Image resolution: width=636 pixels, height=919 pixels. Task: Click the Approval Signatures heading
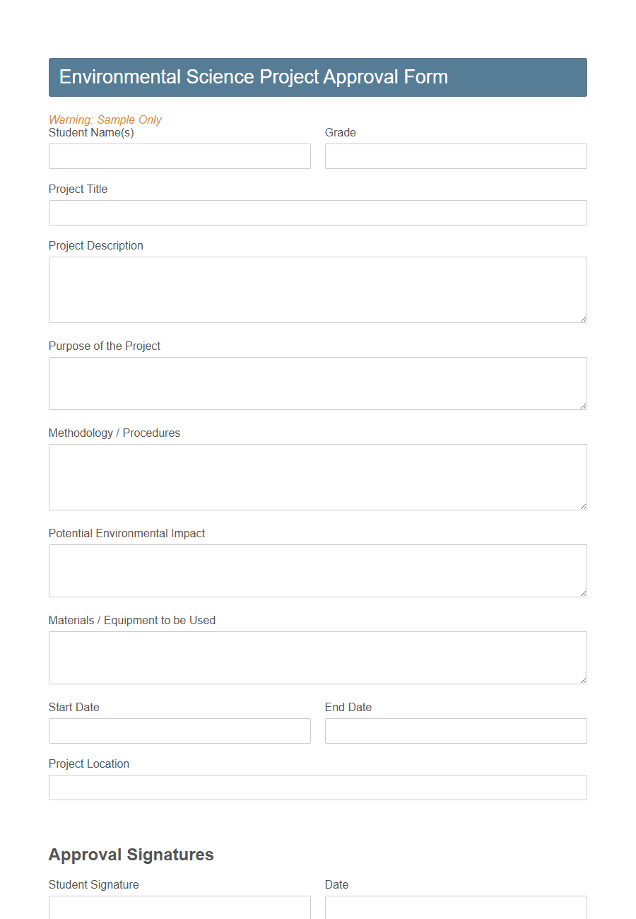[x=131, y=855]
